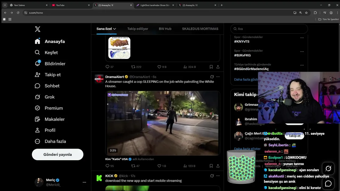Switch to LightShot browser tab

click(155, 5)
